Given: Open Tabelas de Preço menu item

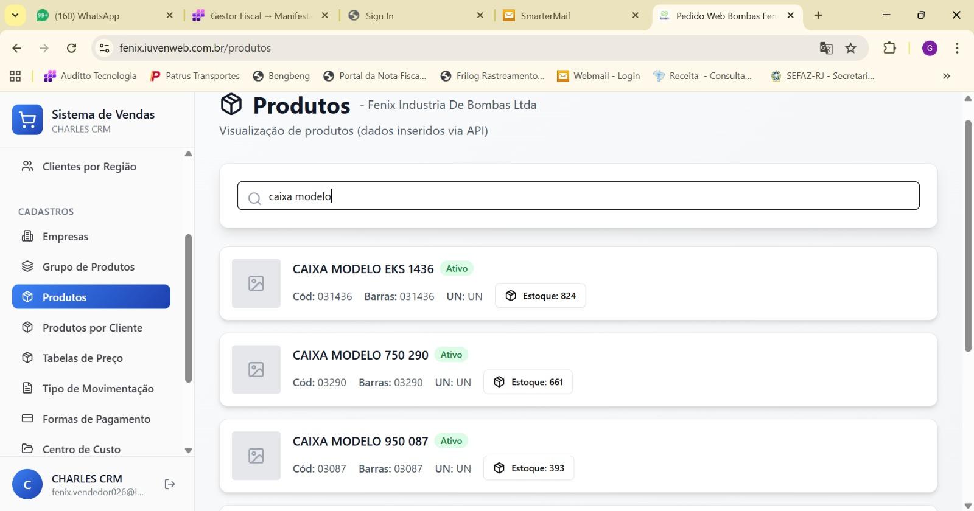Looking at the screenshot, I should [x=82, y=358].
